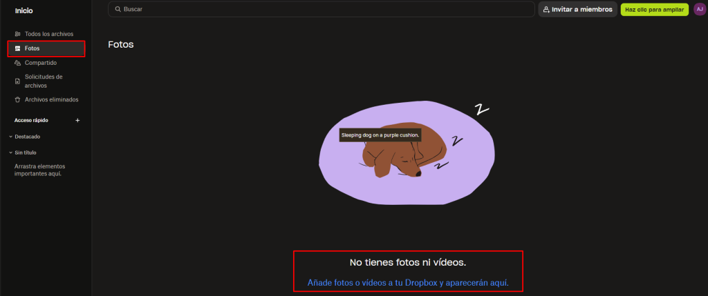Click the photo icon next to Fotos
This screenshot has height=296, width=708.
point(17,48)
